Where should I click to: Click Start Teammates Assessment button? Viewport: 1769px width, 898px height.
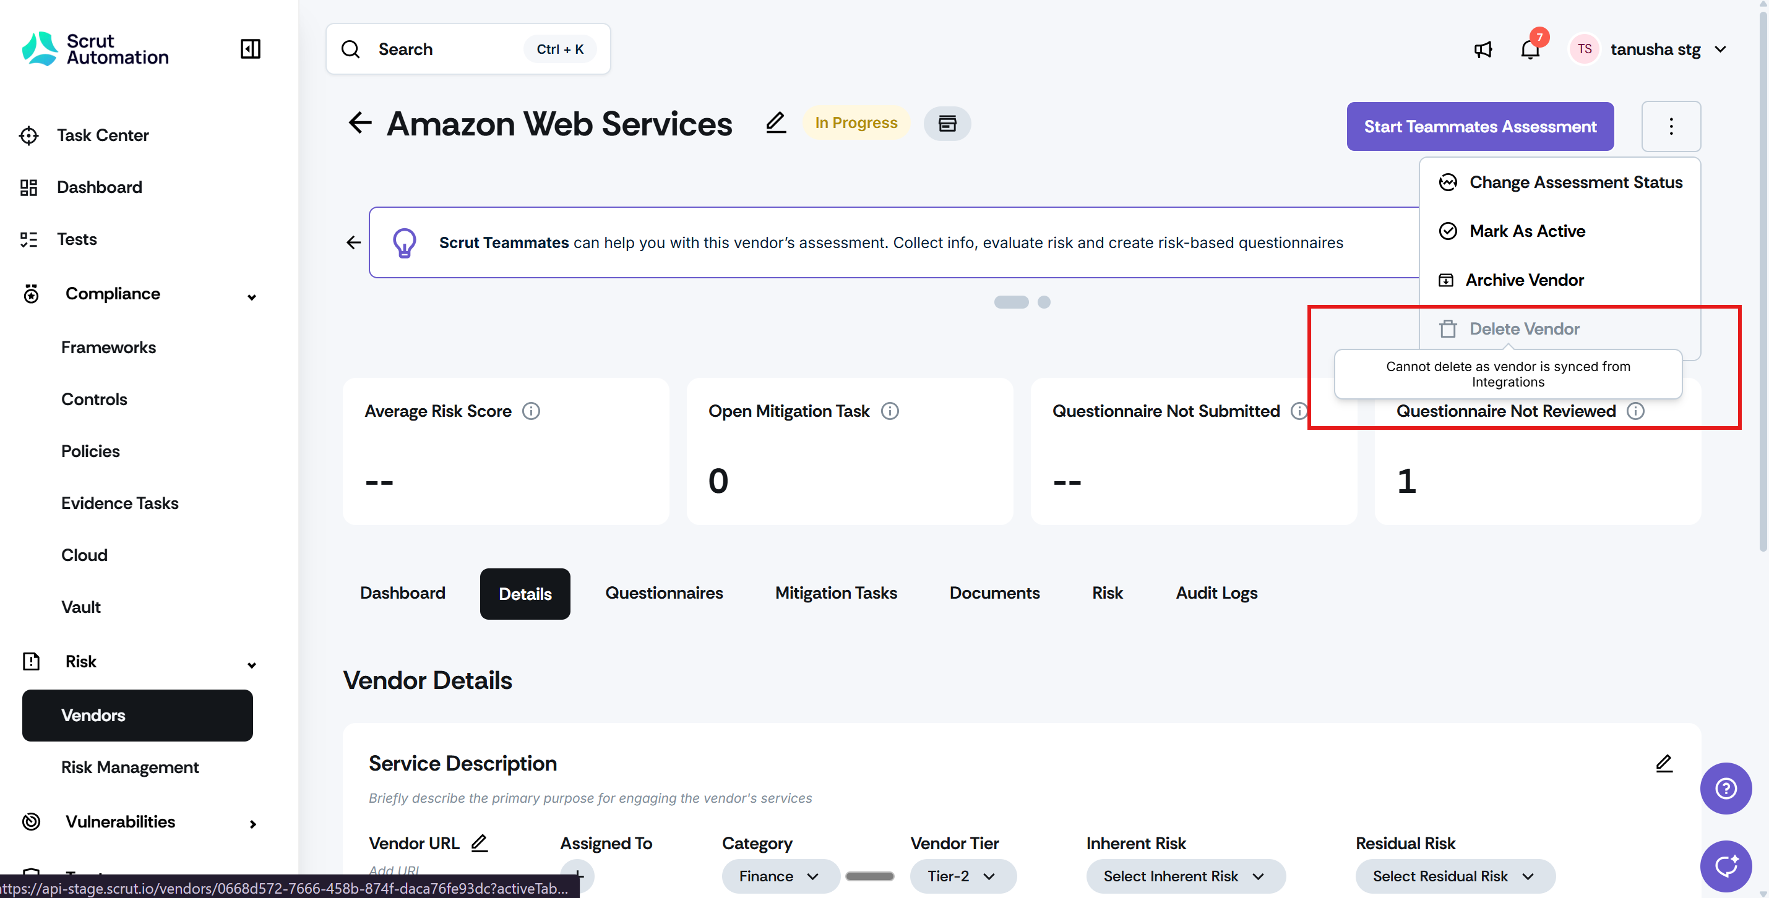point(1479,126)
